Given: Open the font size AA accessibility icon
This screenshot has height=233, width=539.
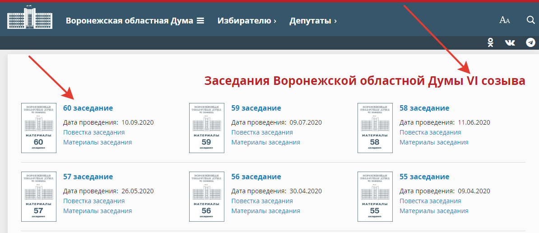Looking at the screenshot, I should 504,20.
